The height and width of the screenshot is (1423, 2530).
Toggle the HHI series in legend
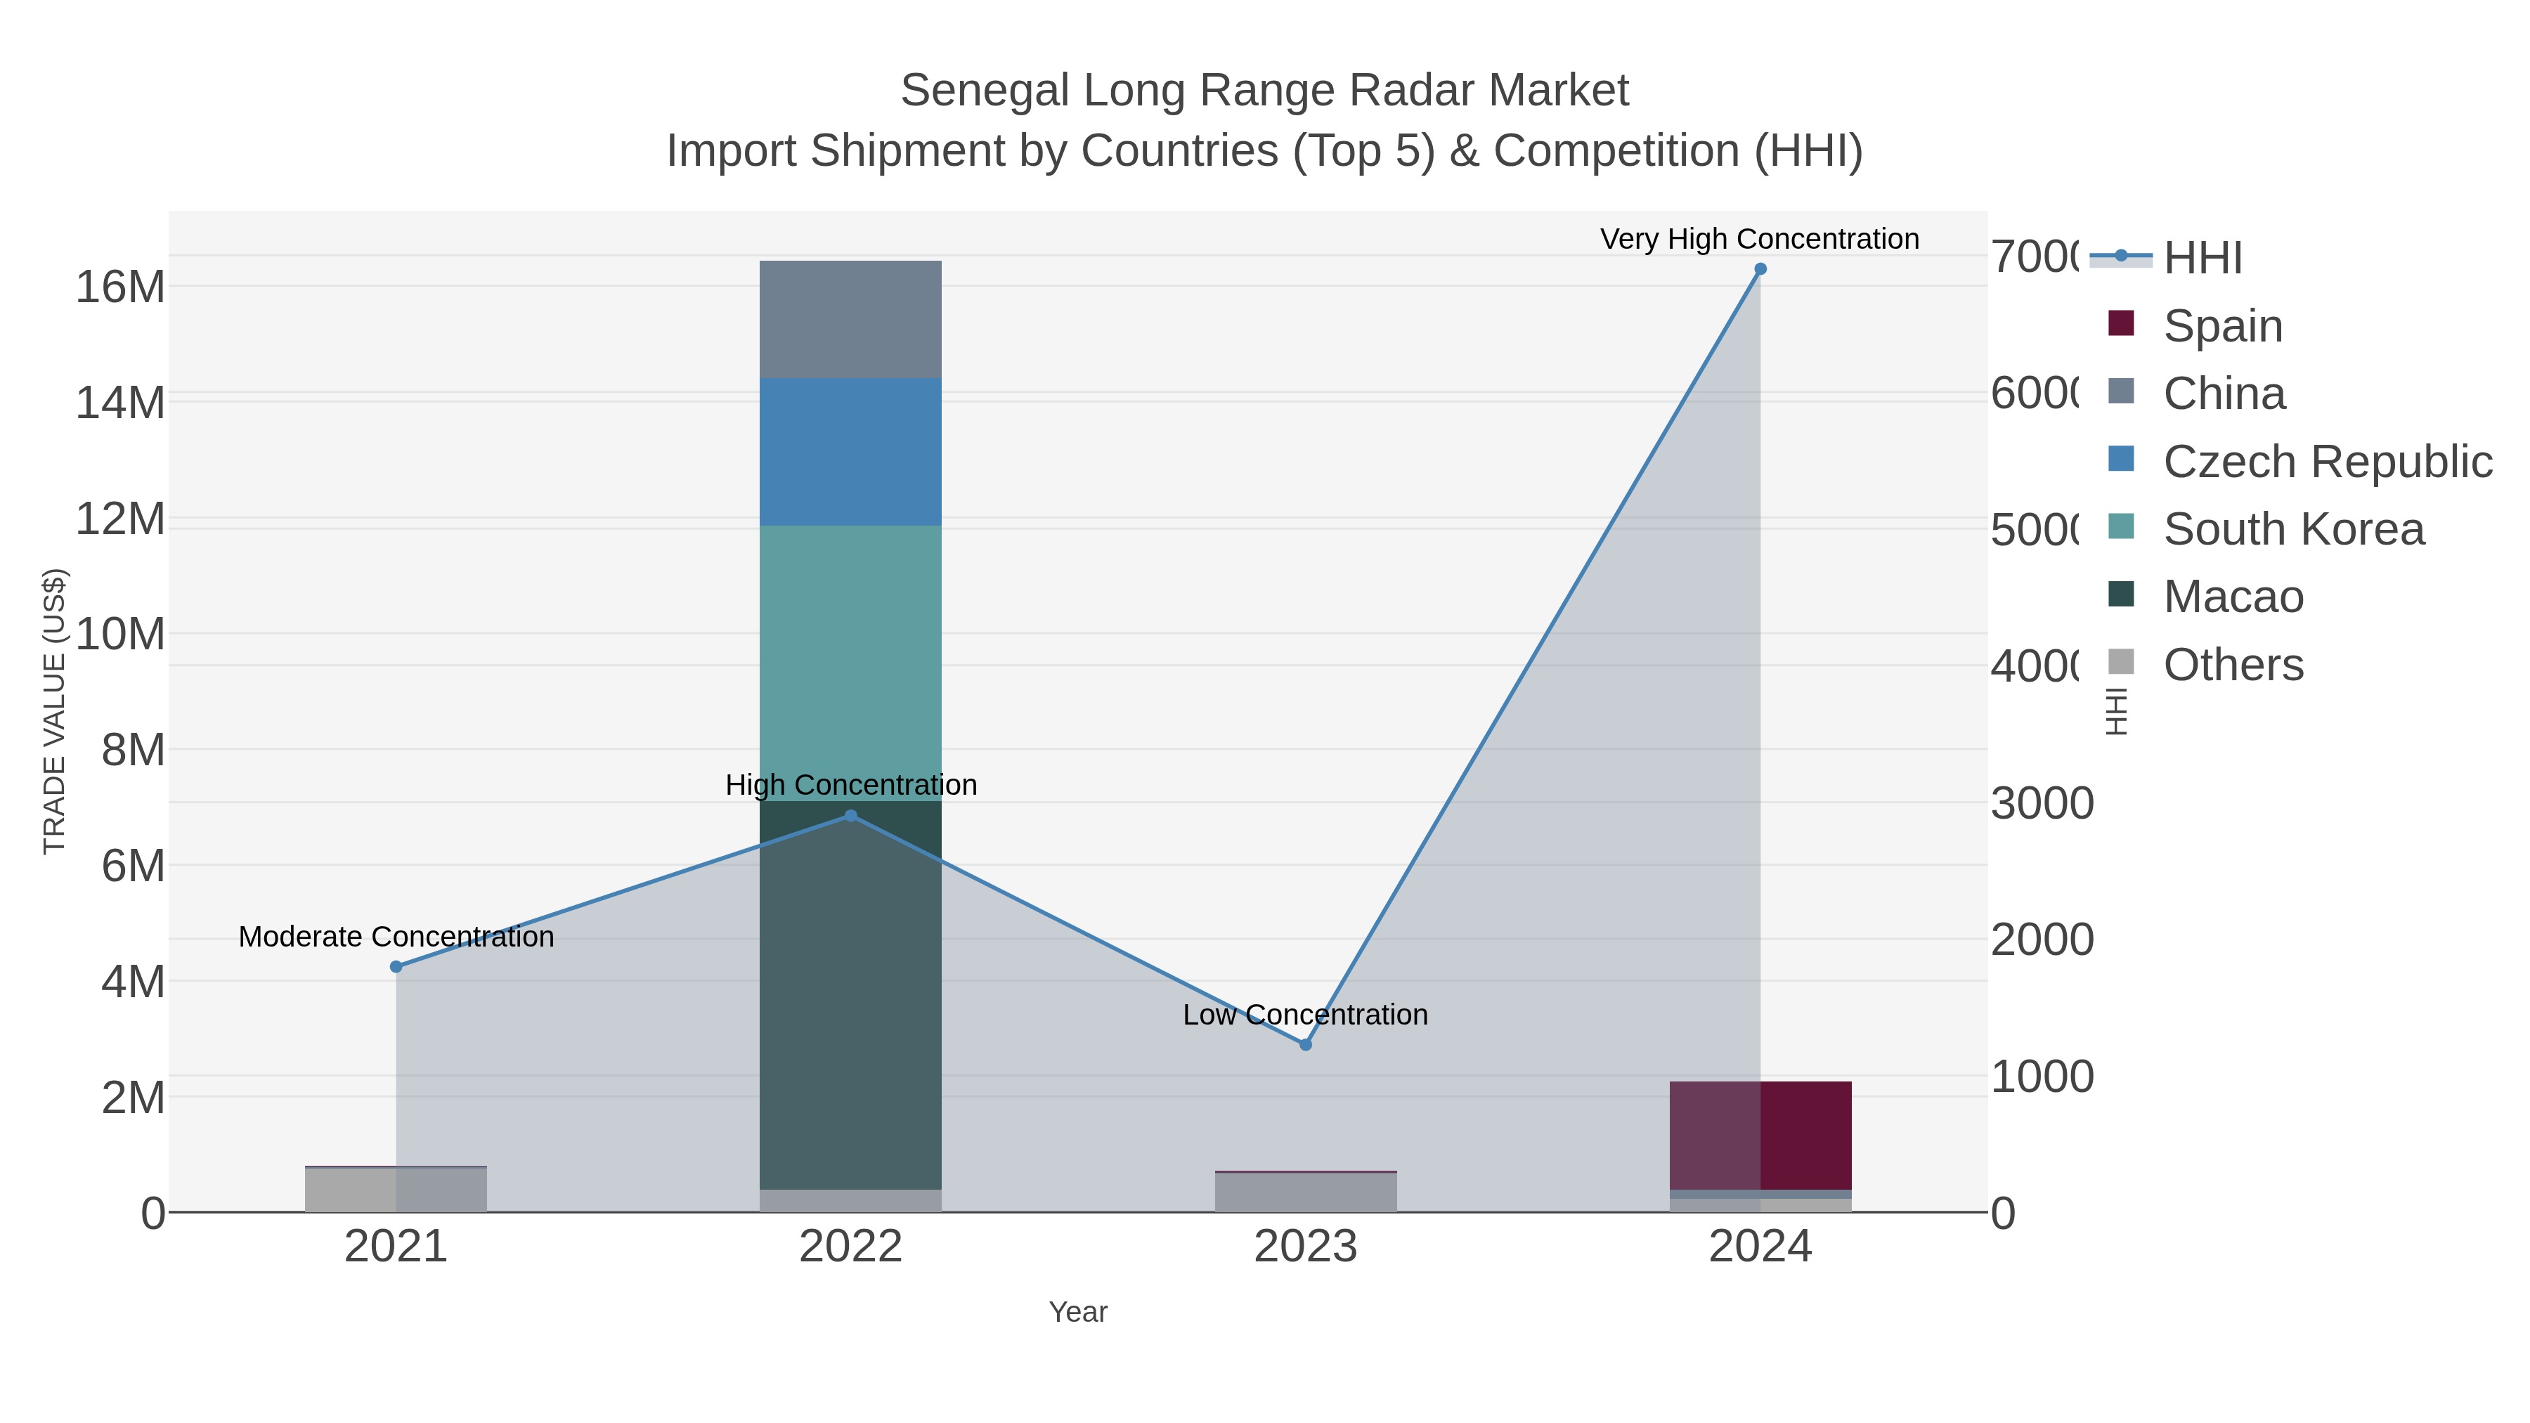2167,257
